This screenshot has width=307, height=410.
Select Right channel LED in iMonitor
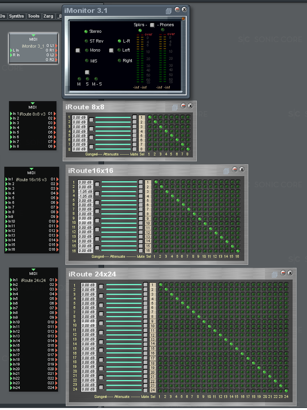click(x=120, y=61)
